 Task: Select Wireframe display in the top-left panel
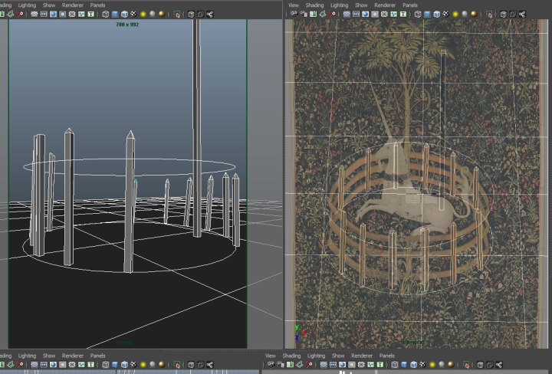click(106, 14)
